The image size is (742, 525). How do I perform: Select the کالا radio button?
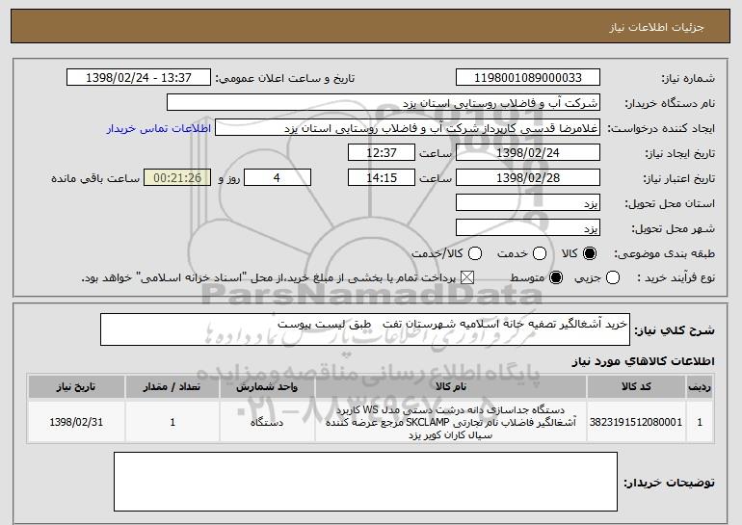pos(590,253)
